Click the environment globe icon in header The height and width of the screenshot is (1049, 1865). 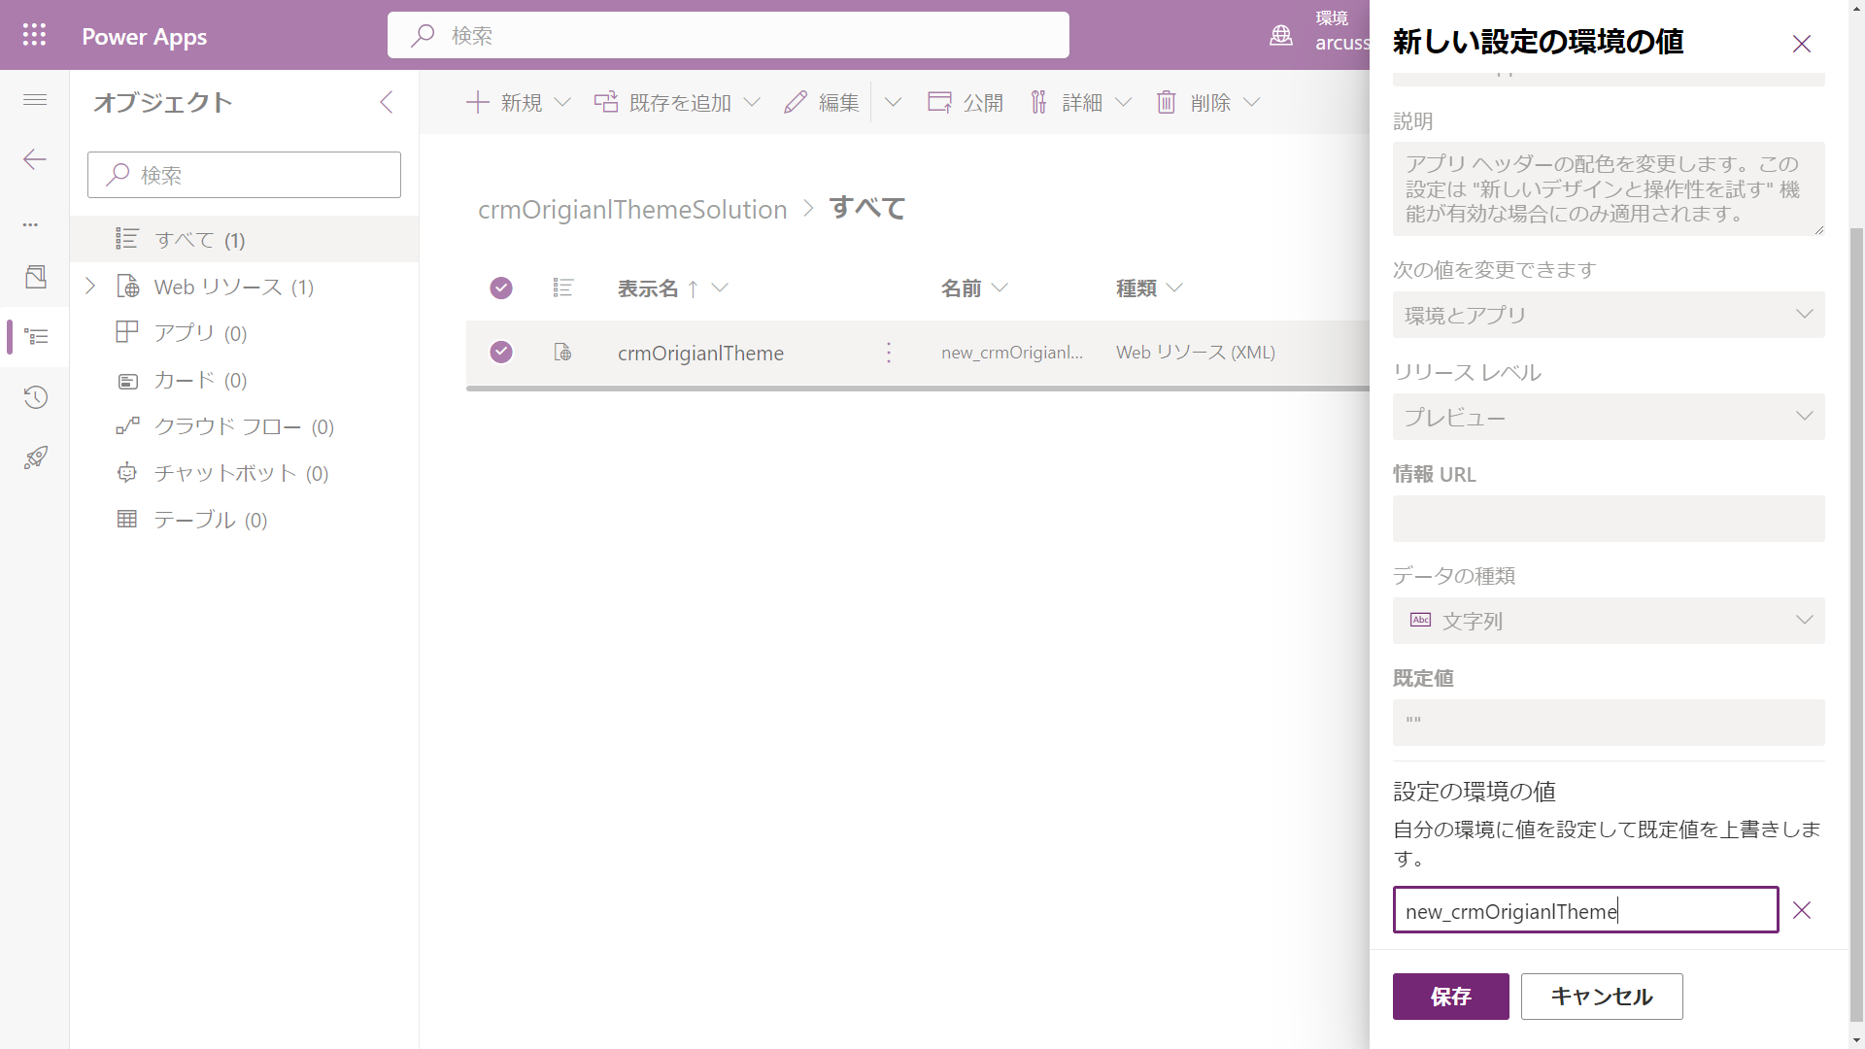1281,36
